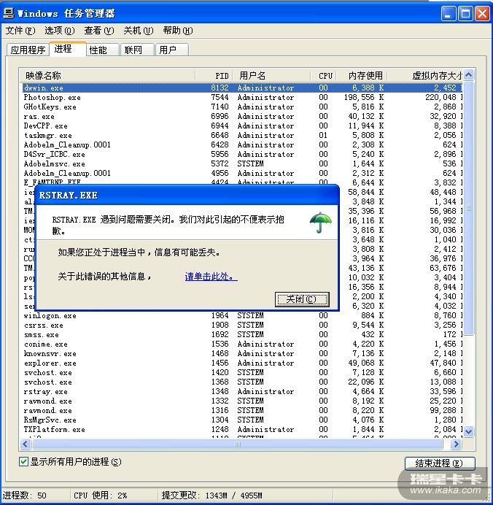Open the 关机(U) menu

[x=139, y=31]
